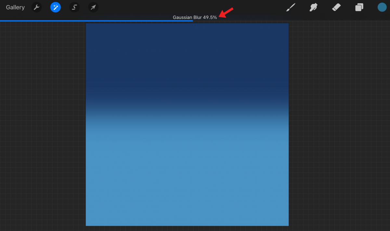390x231 pixels.
Task: Toggle the Selection mode on
Action: pyautogui.click(x=74, y=7)
